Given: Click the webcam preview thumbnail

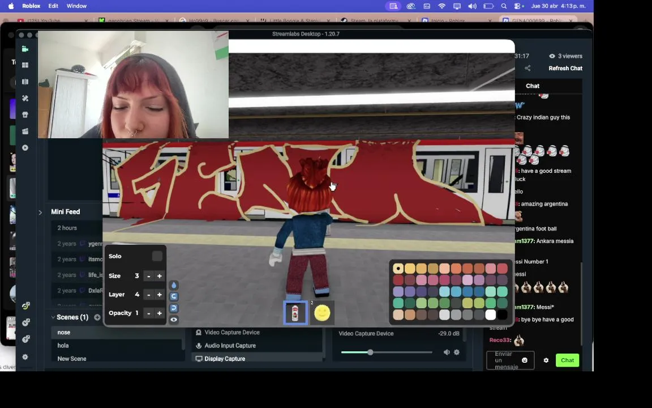Looking at the screenshot, I should coord(133,84).
